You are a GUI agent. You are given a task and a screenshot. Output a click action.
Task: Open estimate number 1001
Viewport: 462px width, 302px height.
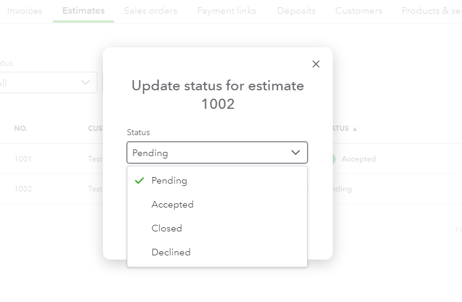coord(23,159)
